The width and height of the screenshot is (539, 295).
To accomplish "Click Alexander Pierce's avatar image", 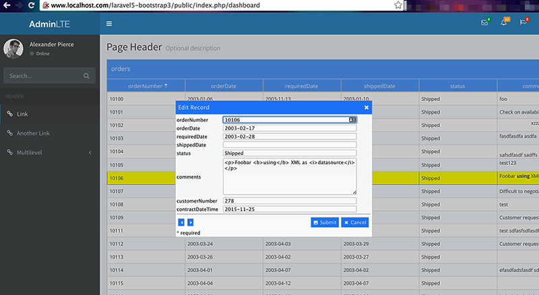I will click(x=13, y=48).
